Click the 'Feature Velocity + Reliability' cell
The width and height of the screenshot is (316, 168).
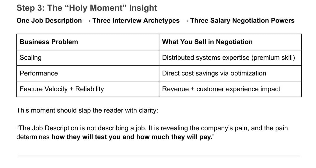pos(88,89)
